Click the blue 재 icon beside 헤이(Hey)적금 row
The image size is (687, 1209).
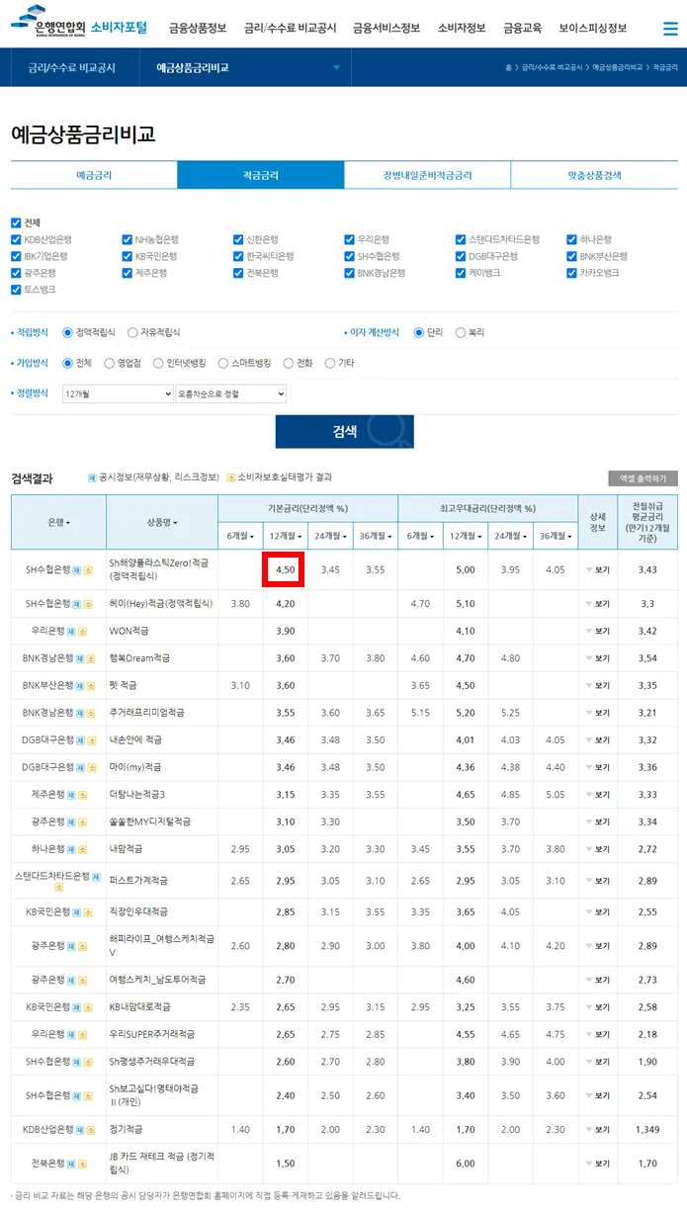click(x=76, y=604)
